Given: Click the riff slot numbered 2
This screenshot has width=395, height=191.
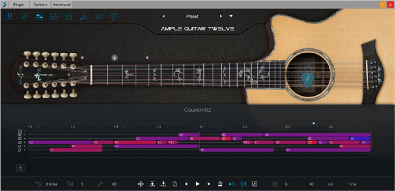Looking at the screenshot, I should click(x=20, y=168).
